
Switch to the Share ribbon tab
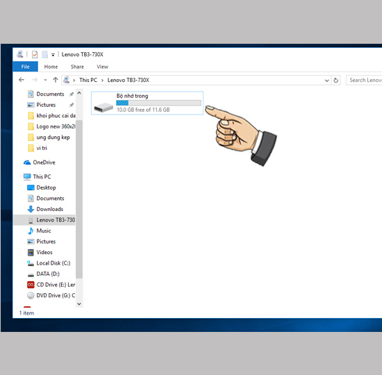coord(77,67)
